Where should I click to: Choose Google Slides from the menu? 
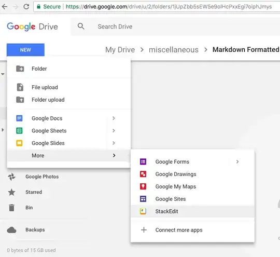tap(69, 143)
